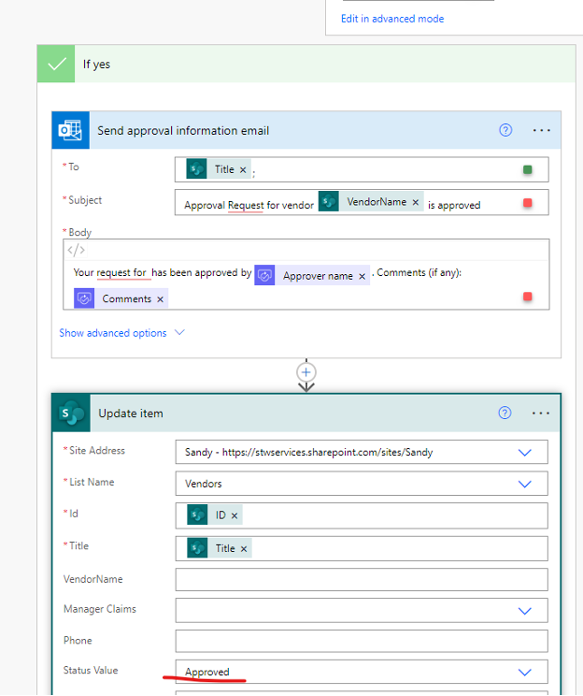Image resolution: width=583 pixels, height=696 pixels.
Task: Click the Update item action title
Action: click(x=131, y=413)
